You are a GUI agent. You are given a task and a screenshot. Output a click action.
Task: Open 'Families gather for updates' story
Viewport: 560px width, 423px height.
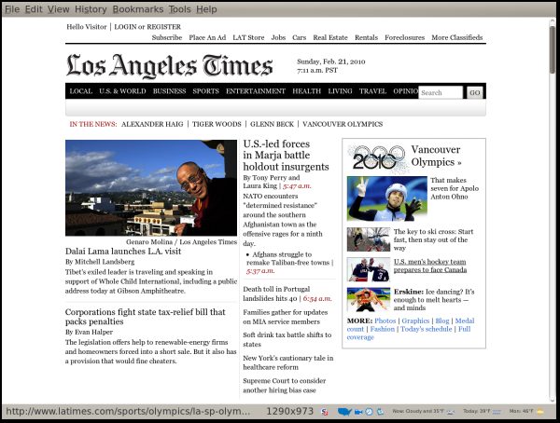[x=286, y=317]
